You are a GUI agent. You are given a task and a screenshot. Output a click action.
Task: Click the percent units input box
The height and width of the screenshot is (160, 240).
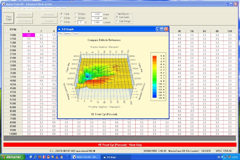point(81,22)
